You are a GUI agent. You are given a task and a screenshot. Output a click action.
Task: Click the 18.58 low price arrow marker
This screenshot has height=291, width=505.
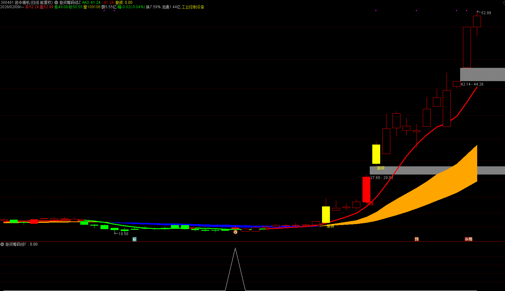coord(121,234)
